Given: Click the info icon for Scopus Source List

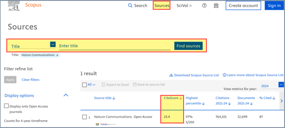Looking at the screenshot, I should (225, 75).
